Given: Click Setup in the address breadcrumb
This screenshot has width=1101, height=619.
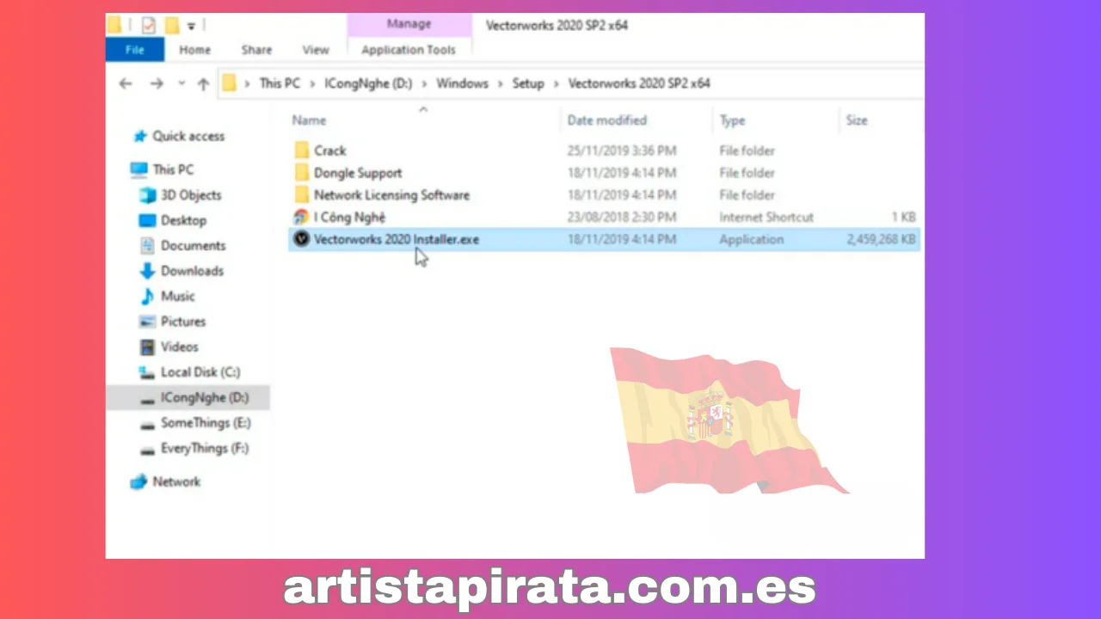Looking at the screenshot, I should (528, 83).
